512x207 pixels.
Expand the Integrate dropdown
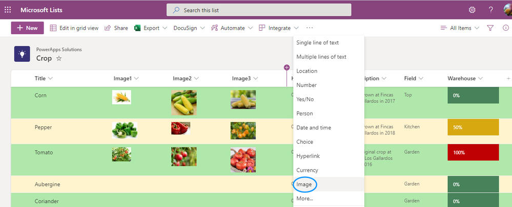(x=296, y=28)
